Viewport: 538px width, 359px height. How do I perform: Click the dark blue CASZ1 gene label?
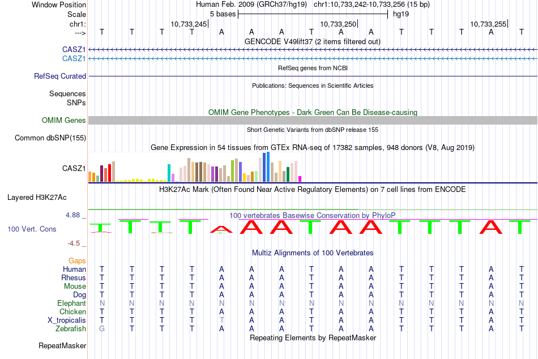point(74,49)
